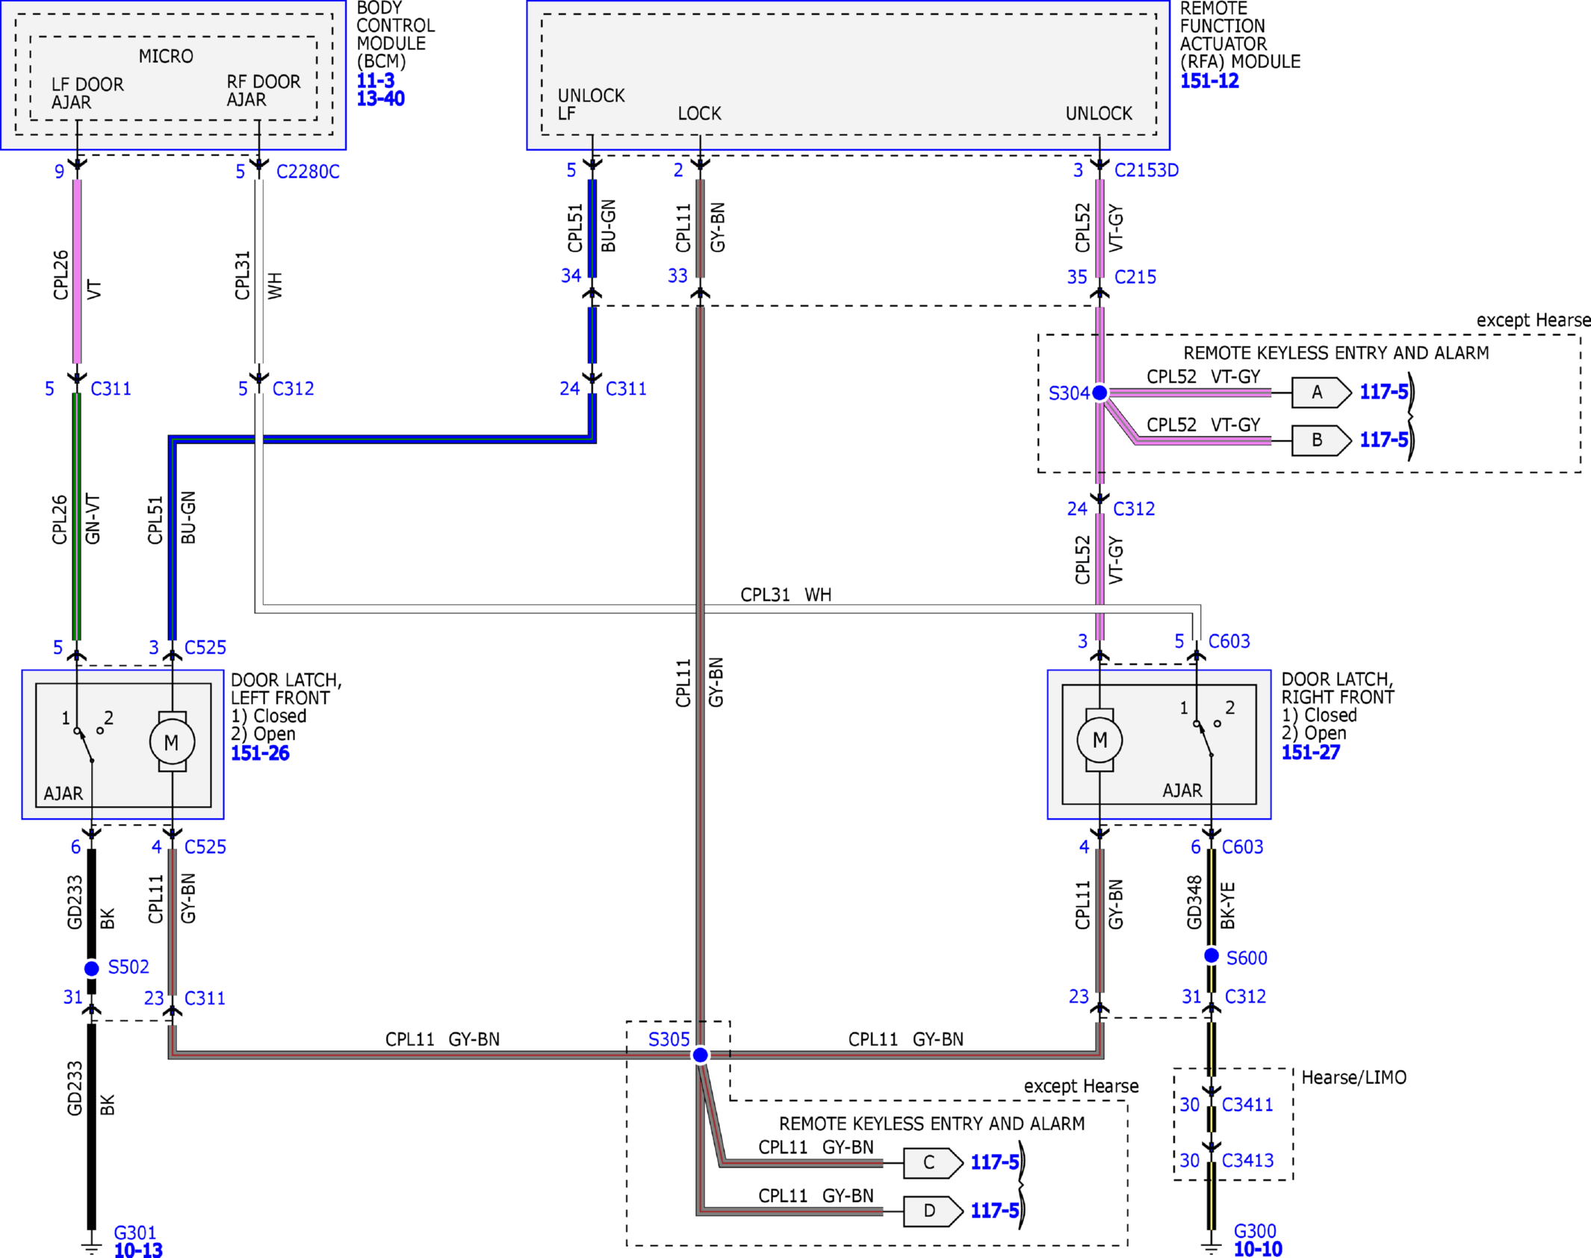Select splice point S502 dot
This screenshot has width=1591, height=1258.
91,968
